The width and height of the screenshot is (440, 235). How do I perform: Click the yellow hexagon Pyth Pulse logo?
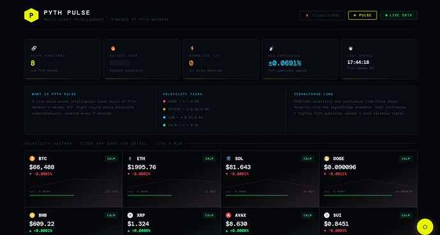(31, 15)
